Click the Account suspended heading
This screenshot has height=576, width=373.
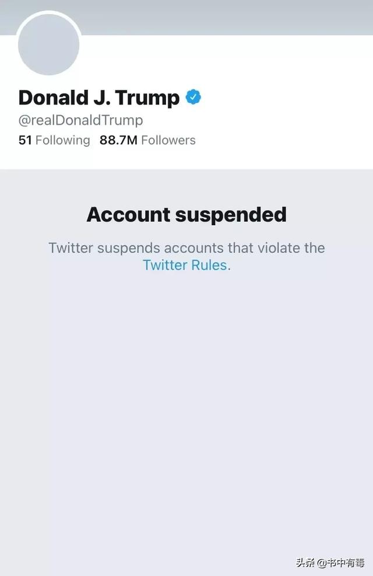tap(186, 215)
